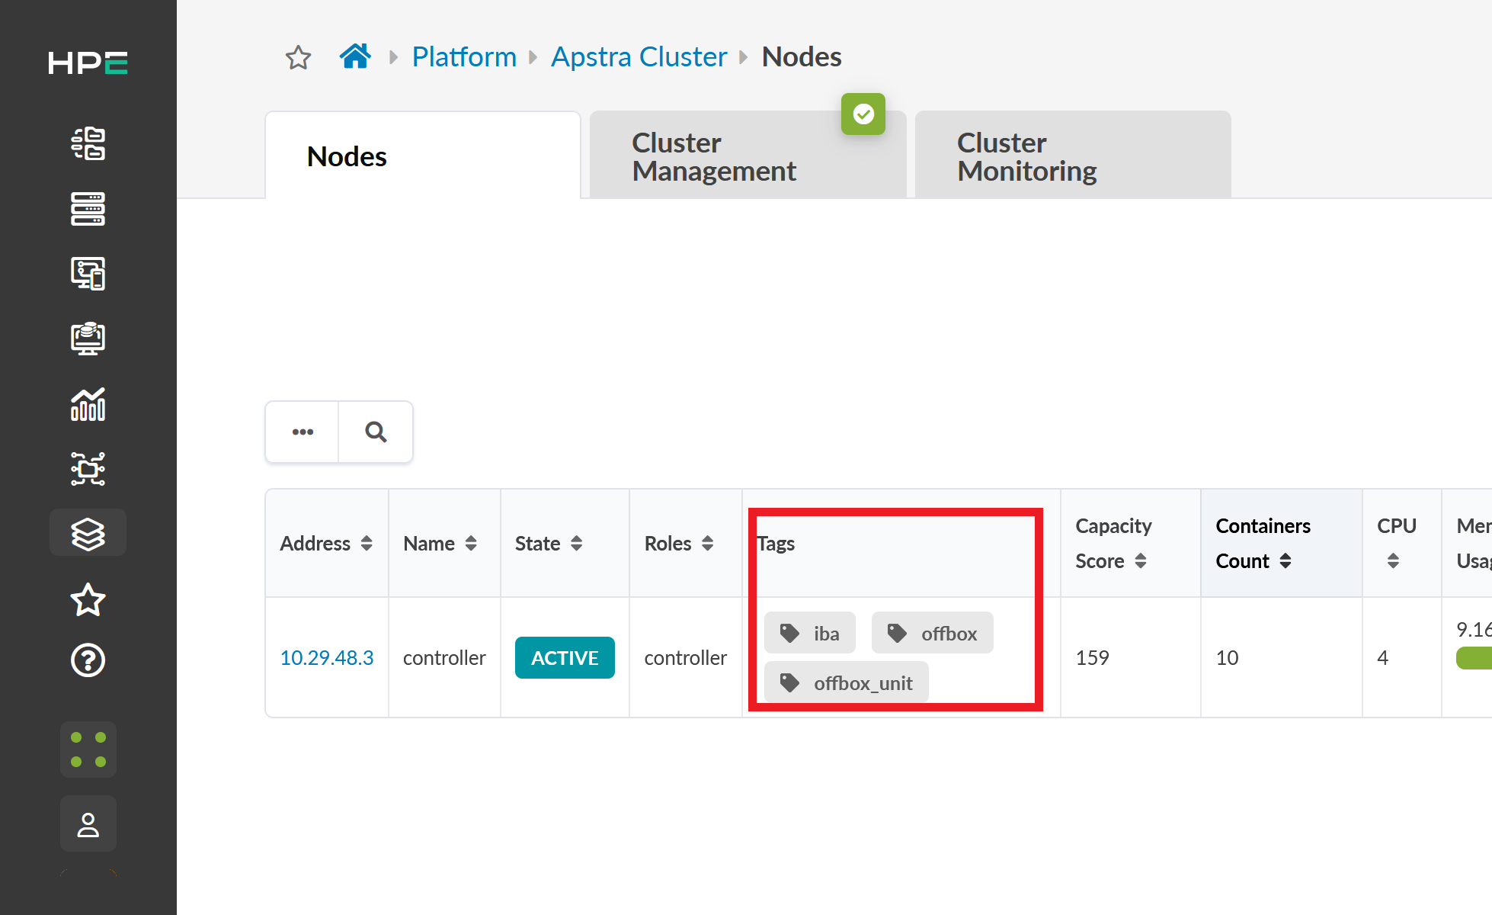The width and height of the screenshot is (1492, 915).
Task: Open the stacked layers Platform icon
Action: [88, 534]
